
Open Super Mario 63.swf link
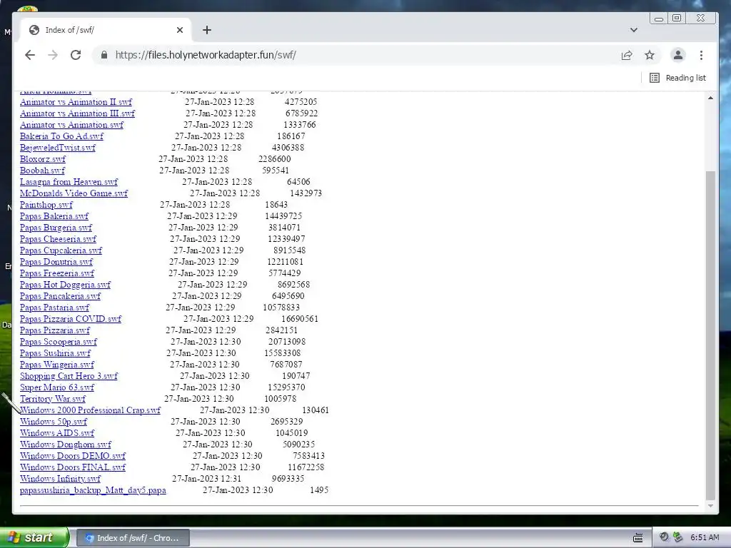tap(57, 387)
